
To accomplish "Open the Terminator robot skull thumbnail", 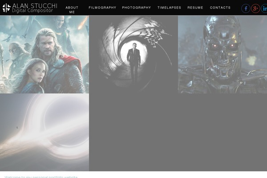I will (222, 54).
